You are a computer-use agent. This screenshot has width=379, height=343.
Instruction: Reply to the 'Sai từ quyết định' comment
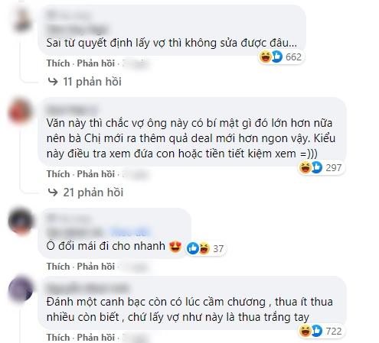pyautogui.click(x=96, y=63)
